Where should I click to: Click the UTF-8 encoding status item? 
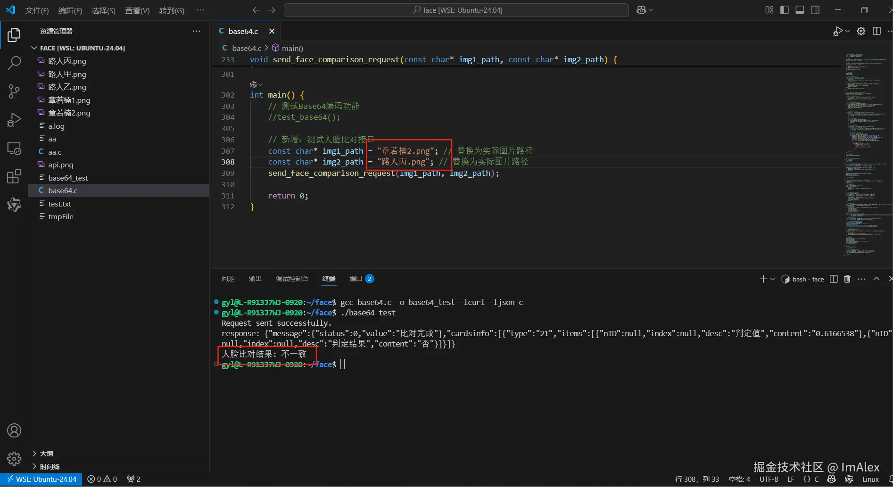tap(769, 479)
